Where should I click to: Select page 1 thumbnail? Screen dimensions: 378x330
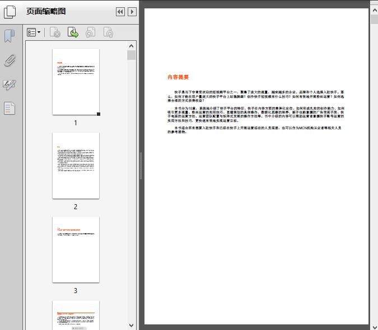pyautogui.click(x=76, y=82)
